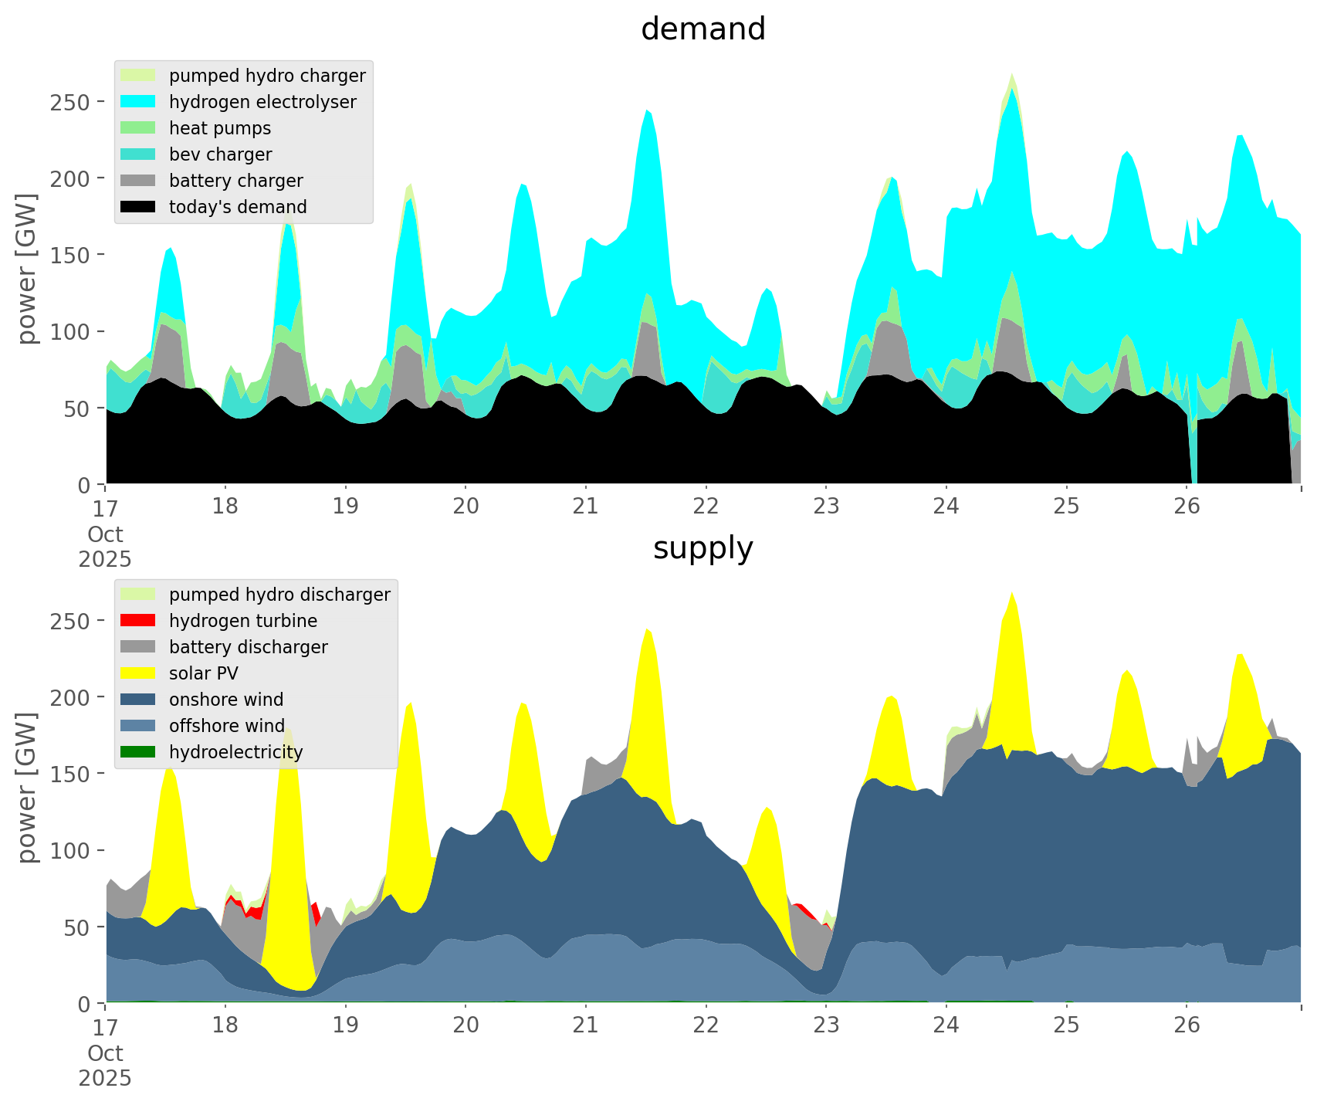The image size is (1317, 1105).
Task: Select the yellow solar PV legend swatch
Action: [x=139, y=673]
